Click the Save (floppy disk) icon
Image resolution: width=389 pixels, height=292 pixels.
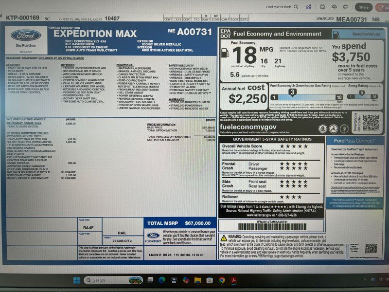coord(322,7)
